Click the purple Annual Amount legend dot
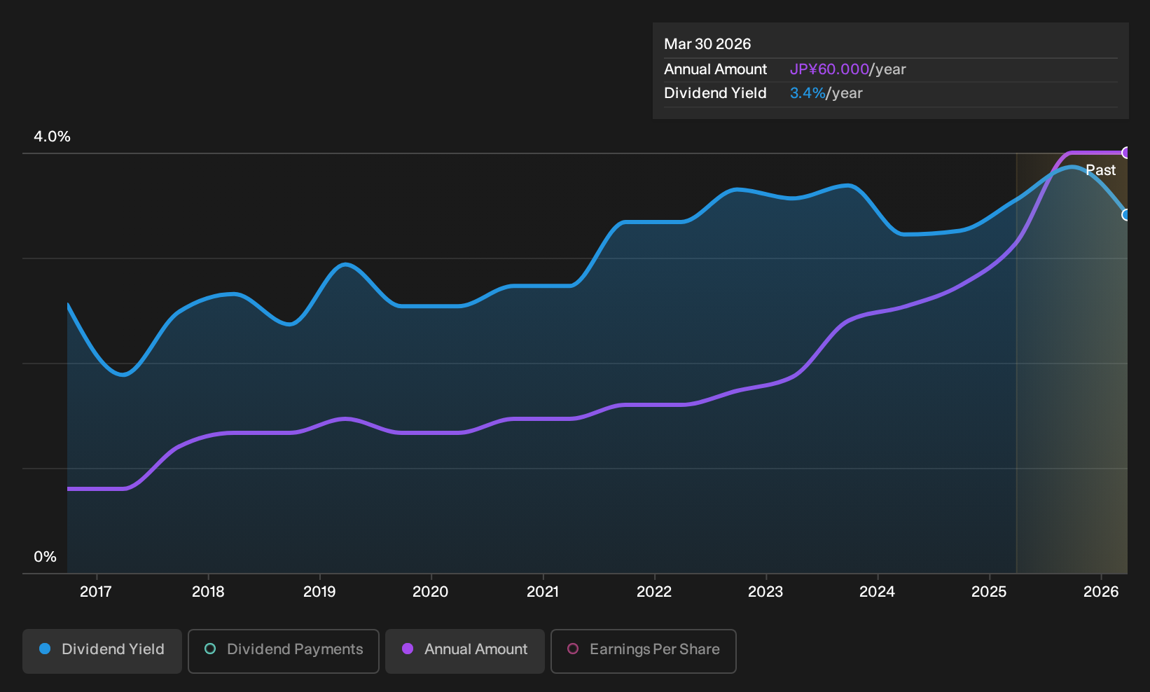The image size is (1150, 692). pos(408,649)
